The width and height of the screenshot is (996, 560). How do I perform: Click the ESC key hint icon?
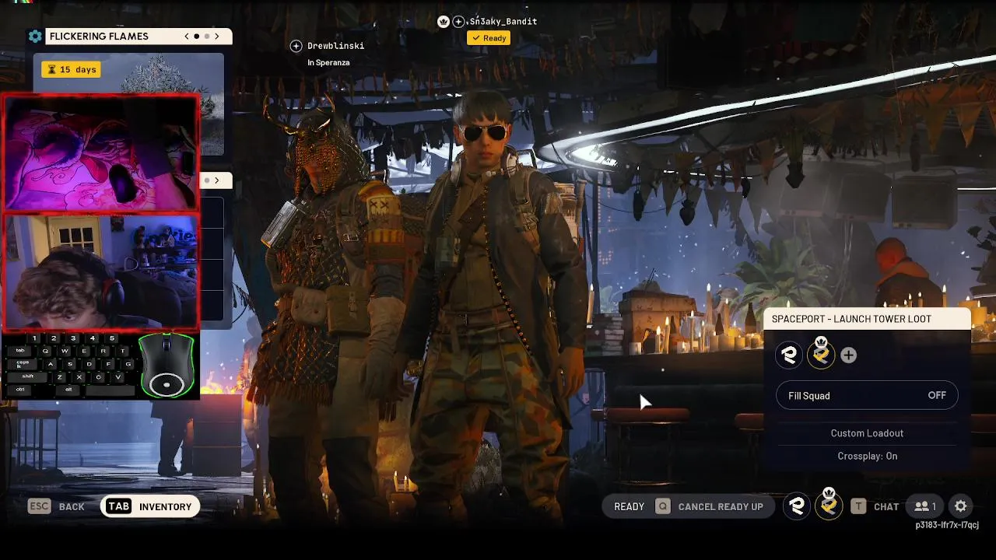[39, 506]
